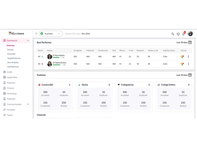
Task: Open the College Dekho publisher card
Action: tap(174, 97)
